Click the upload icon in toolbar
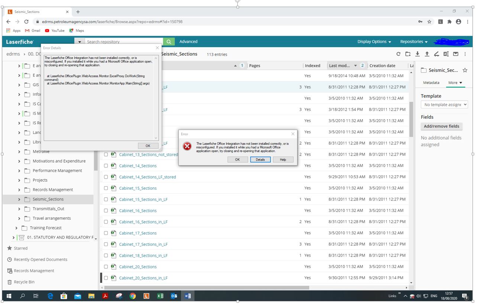 point(427,54)
